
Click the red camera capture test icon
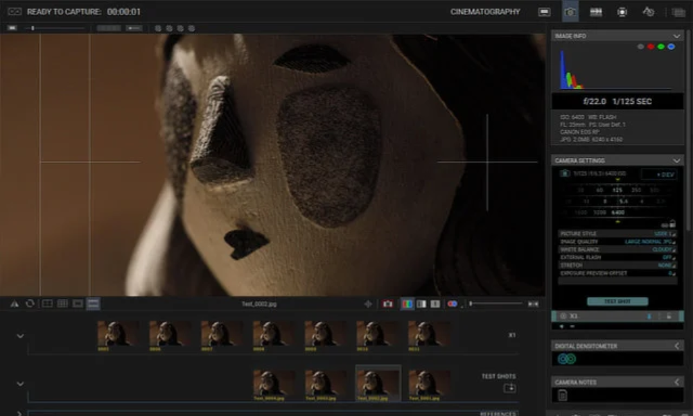tap(387, 304)
